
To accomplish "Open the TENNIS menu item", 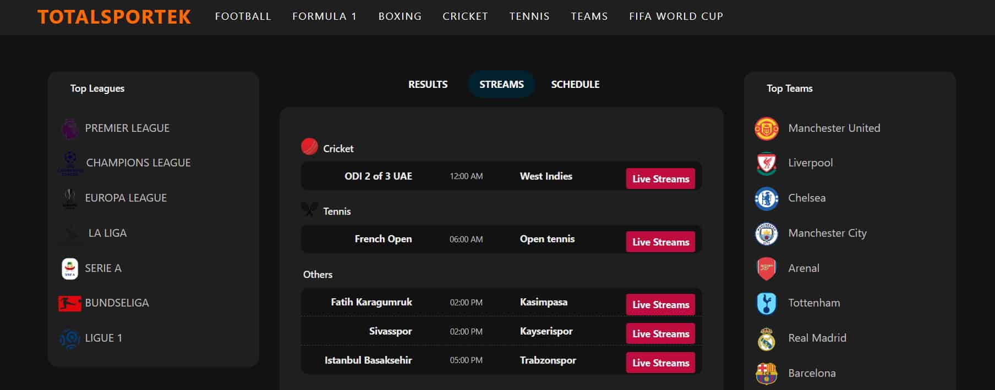I will pyautogui.click(x=529, y=16).
